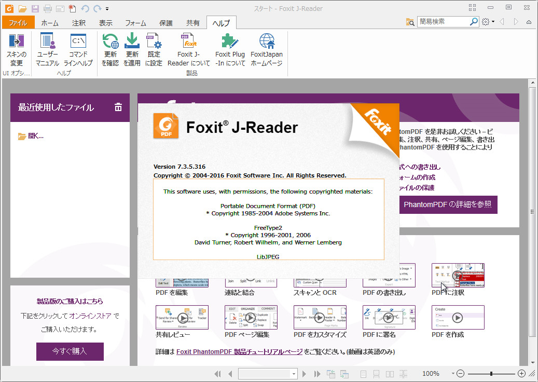Click スキンの変更 (Change Skin) icon
538x382 pixels.
[x=16, y=50]
